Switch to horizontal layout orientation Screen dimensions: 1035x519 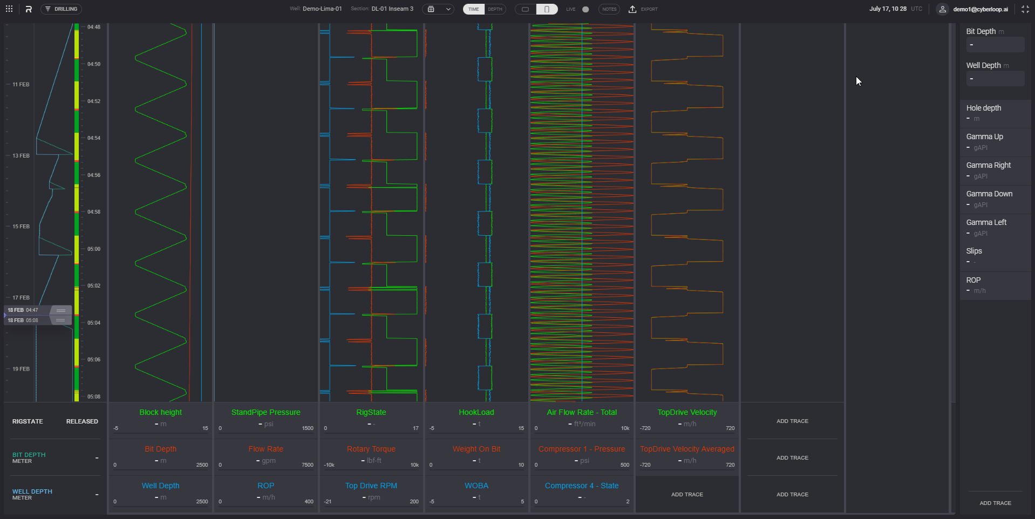525,9
